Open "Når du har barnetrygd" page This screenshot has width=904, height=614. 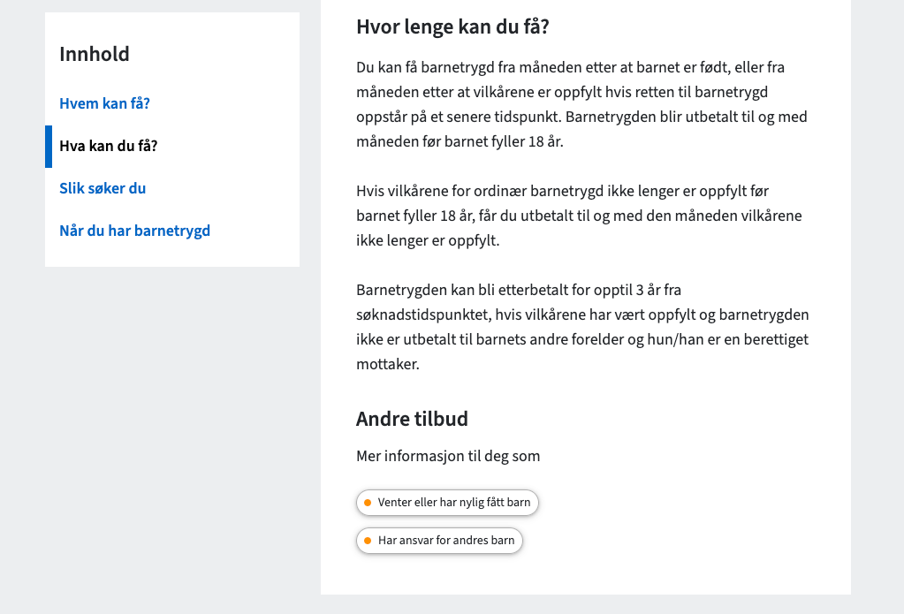tap(134, 230)
